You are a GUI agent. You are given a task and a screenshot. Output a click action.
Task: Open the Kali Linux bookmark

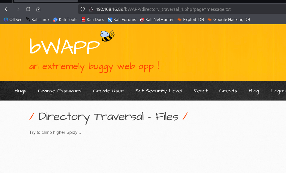point(38,20)
